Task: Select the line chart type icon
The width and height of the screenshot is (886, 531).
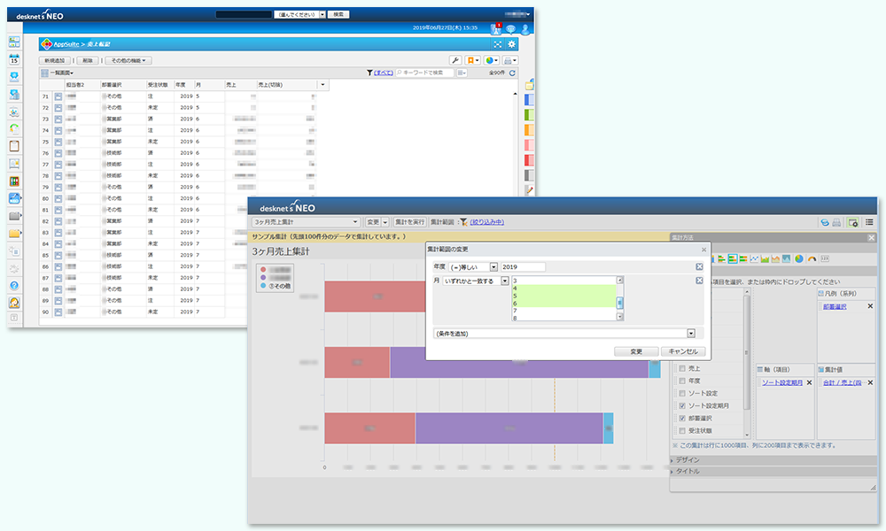Action: 754,258
